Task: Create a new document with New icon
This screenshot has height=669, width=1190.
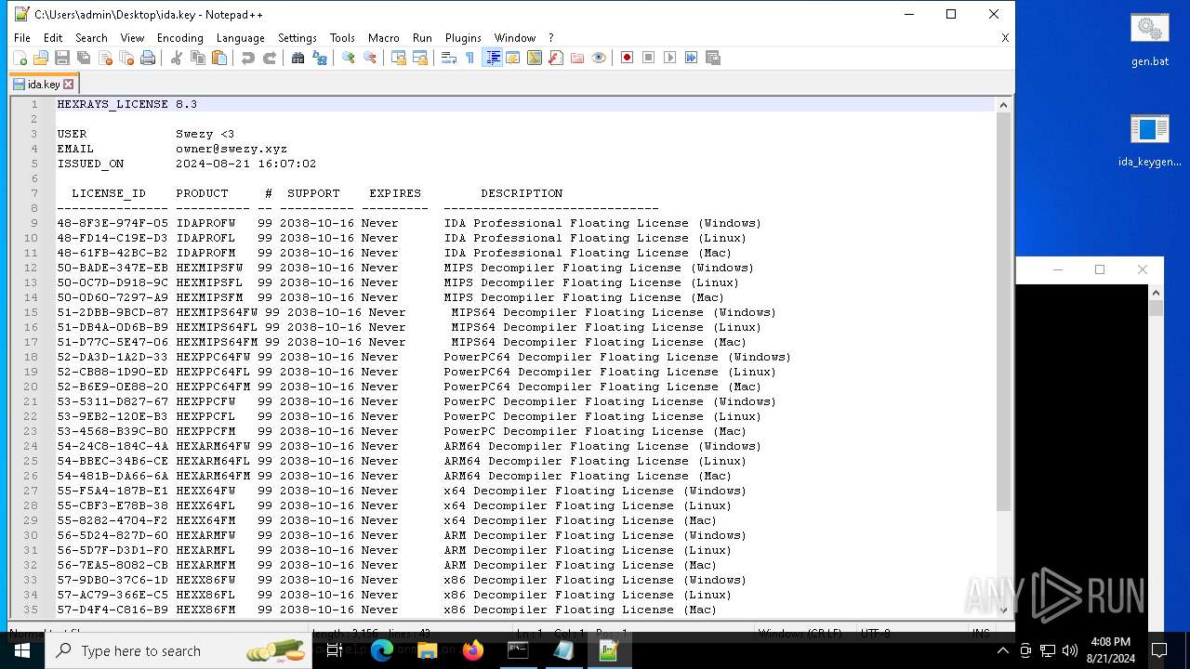Action: (x=20, y=58)
